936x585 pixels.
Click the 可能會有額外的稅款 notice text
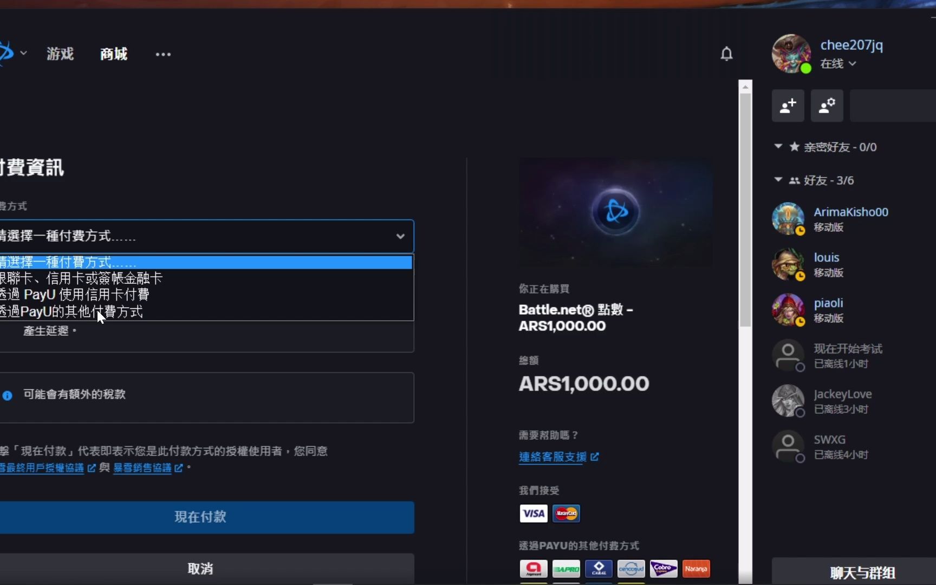click(x=75, y=394)
